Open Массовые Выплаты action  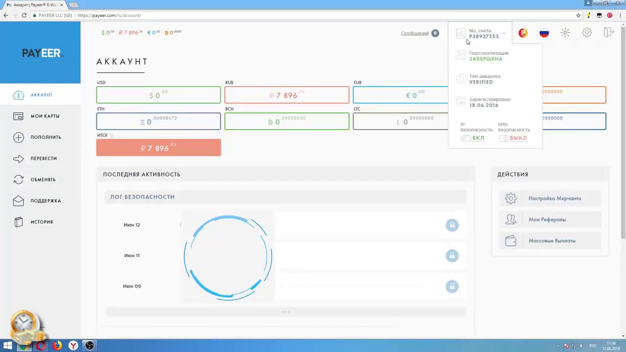click(550, 241)
